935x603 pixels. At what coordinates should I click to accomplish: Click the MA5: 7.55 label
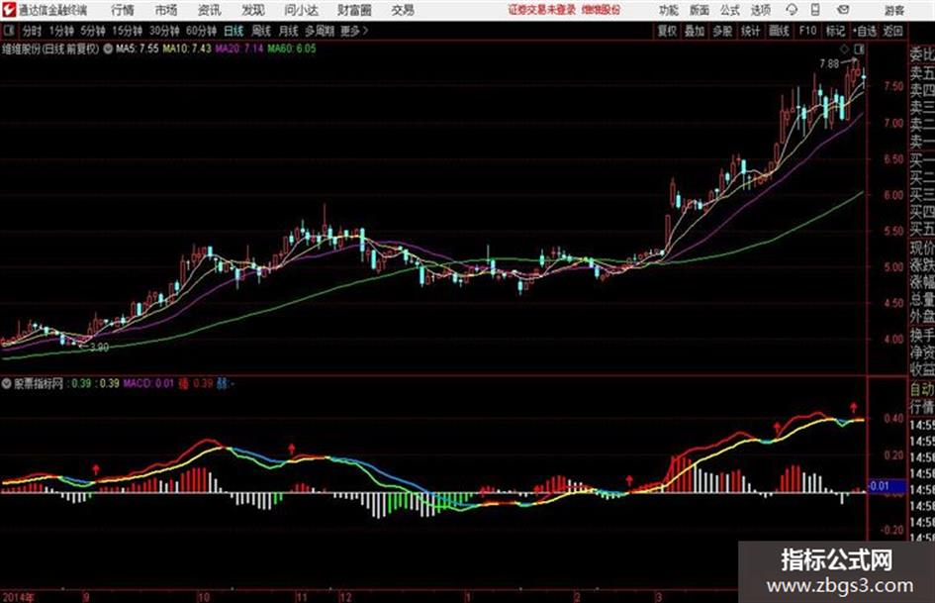(138, 49)
